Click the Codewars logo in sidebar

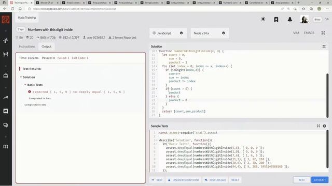point(6,20)
